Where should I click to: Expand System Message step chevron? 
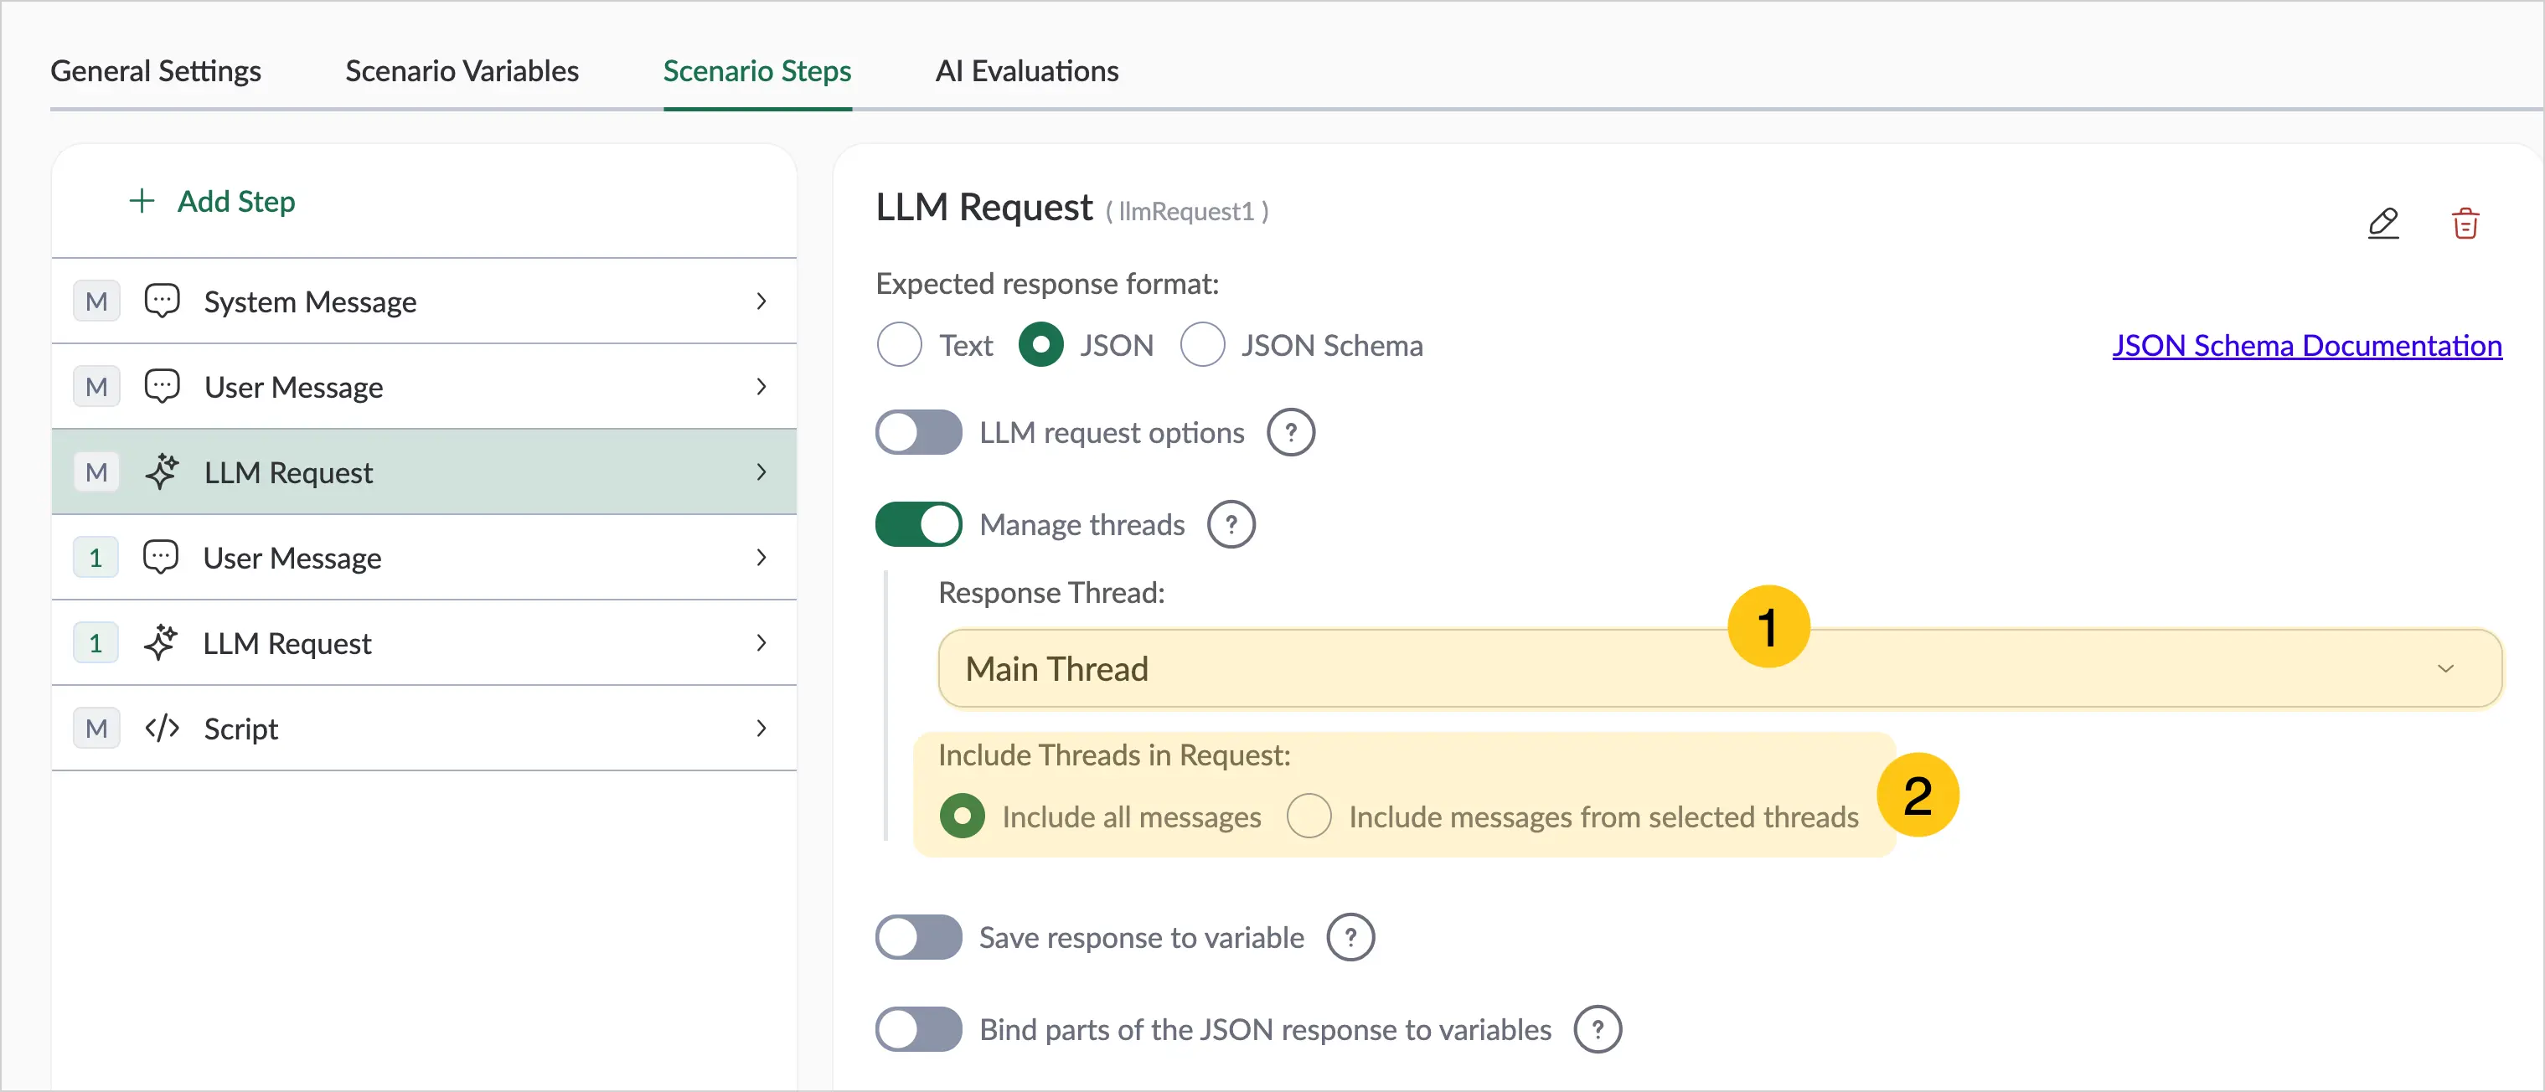tap(761, 301)
